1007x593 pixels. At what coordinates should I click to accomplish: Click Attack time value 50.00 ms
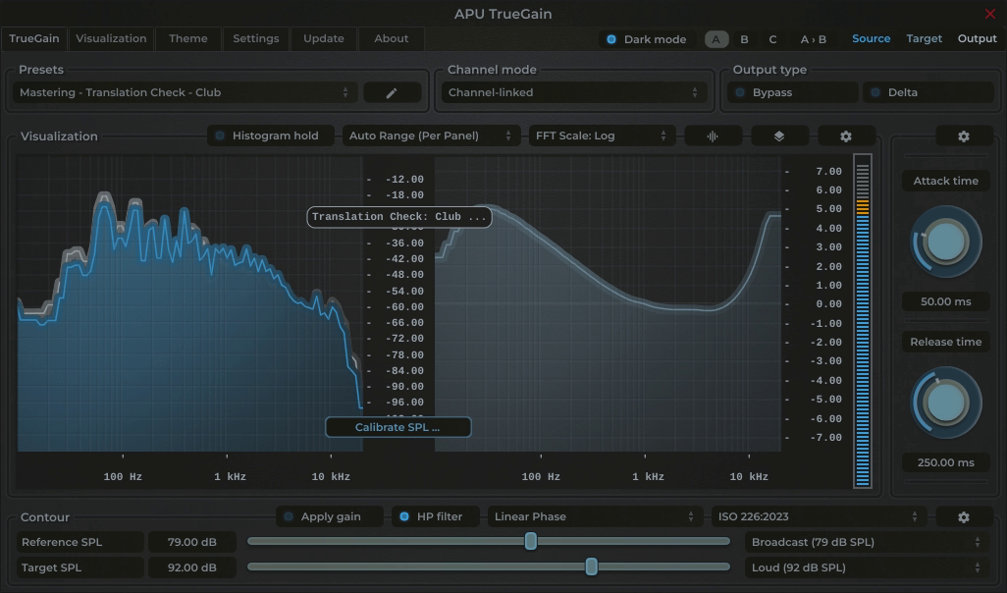[x=946, y=301]
